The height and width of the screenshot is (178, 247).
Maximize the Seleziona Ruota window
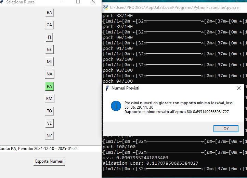(x=78, y=2)
